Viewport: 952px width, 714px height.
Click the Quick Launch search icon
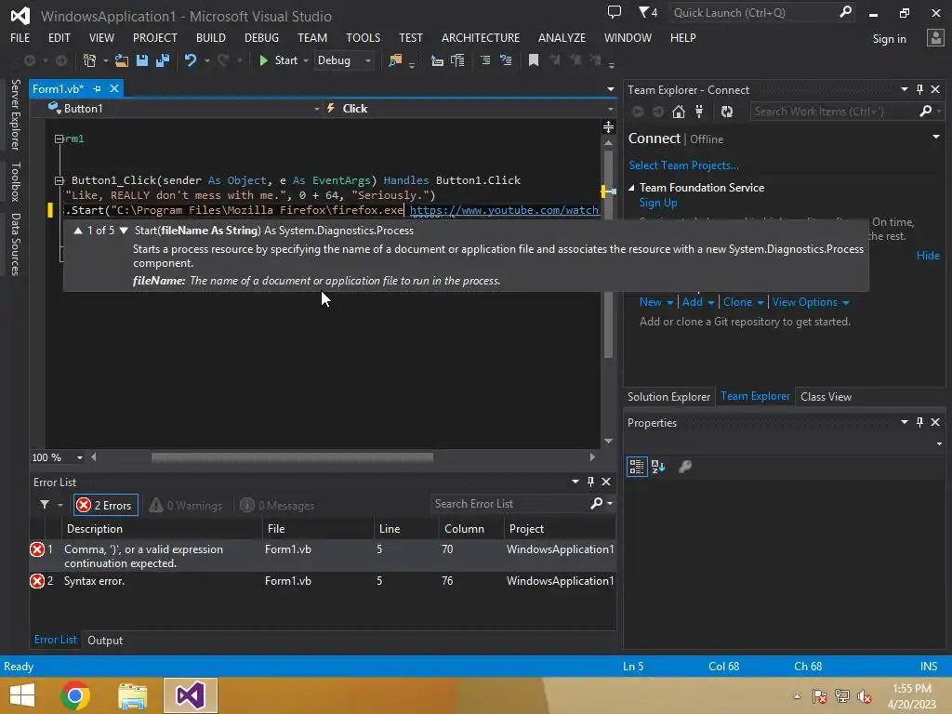[x=845, y=12]
